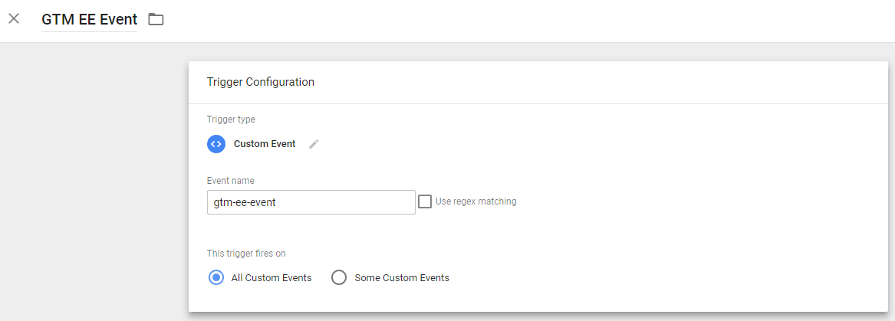Click the 'All Custom Events' label text
Image resolution: width=895 pixels, height=321 pixels.
pyautogui.click(x=271, y=278)
